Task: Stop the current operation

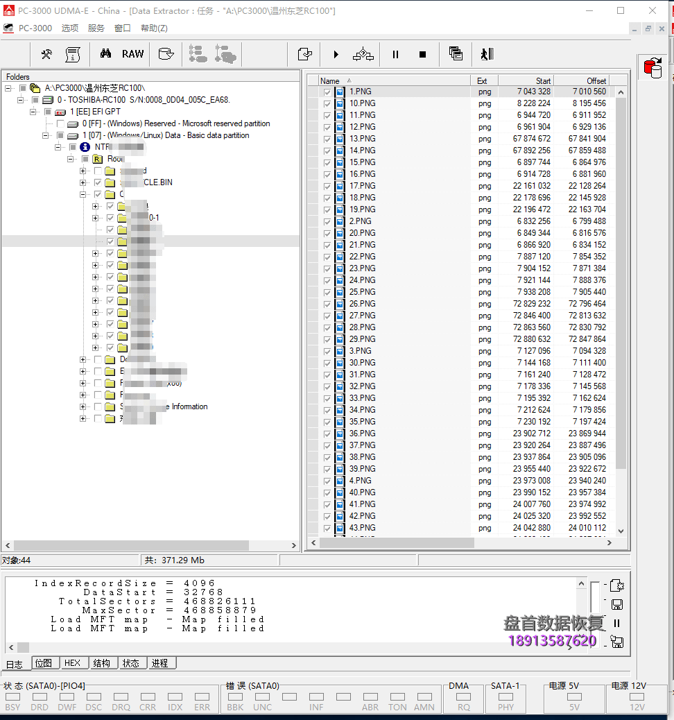Action: click(423, 54)
